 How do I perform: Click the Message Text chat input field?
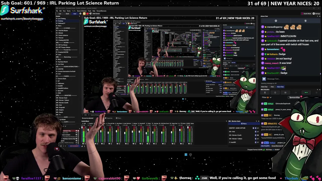291,79
